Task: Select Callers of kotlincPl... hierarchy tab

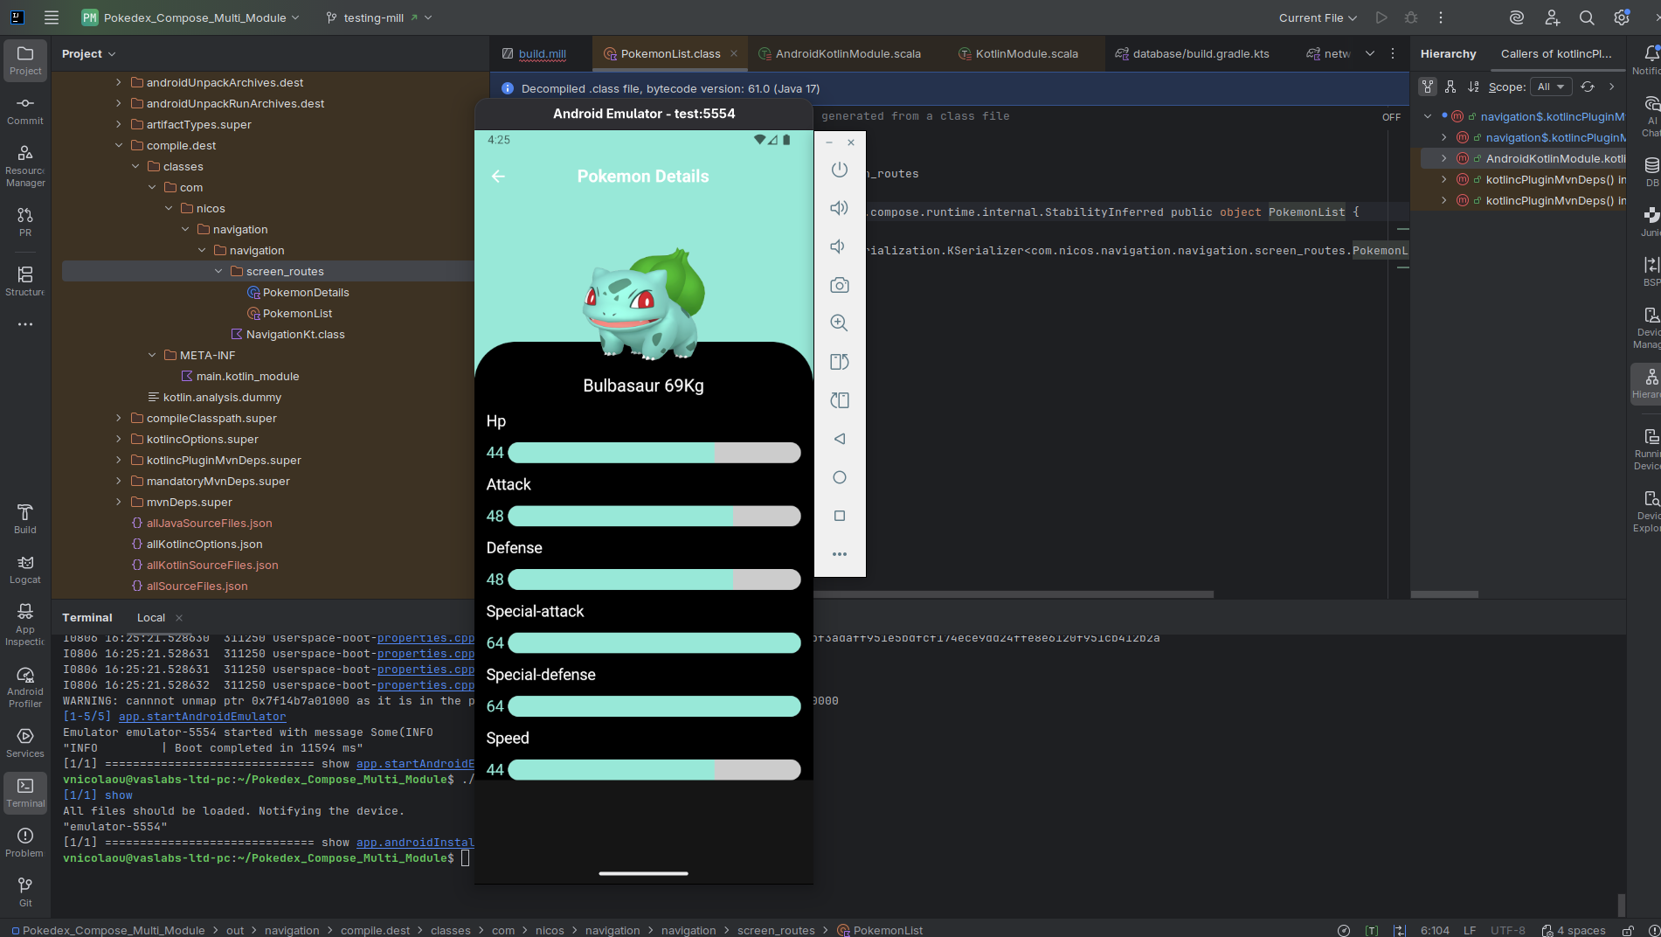Action: coord(1556,54)
